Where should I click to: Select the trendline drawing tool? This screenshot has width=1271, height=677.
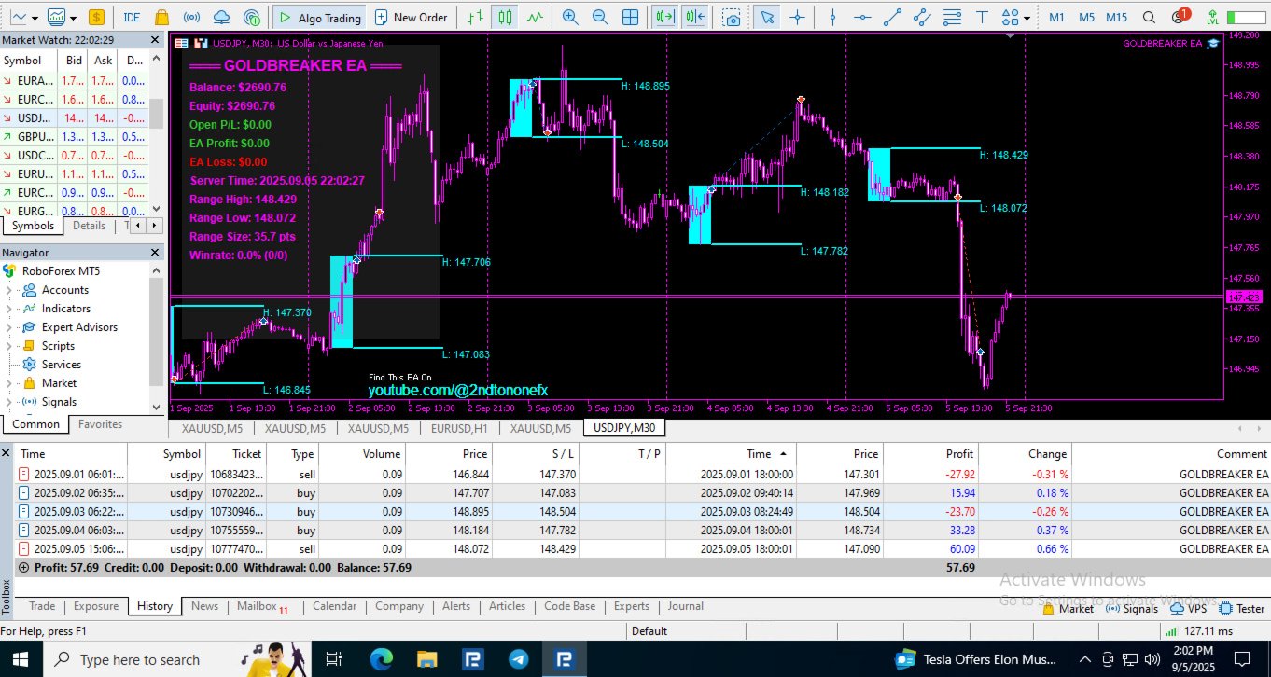[893, 17]
